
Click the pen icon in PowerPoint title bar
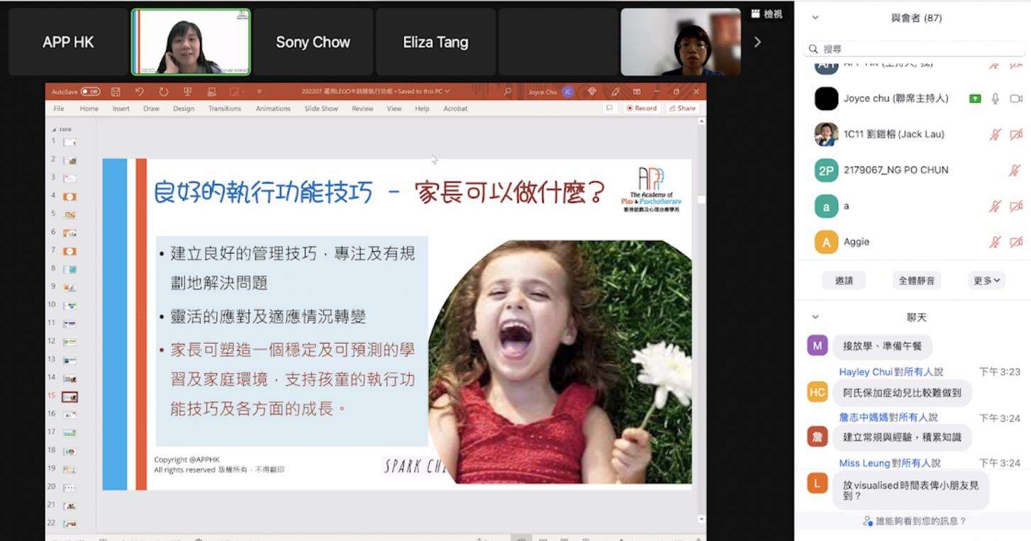pyautogui.click(x=615, y=91)
